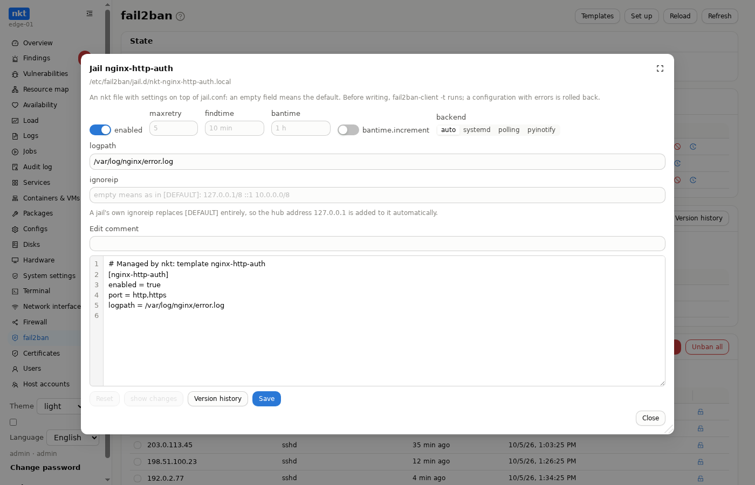Focus the Edit comment field
755x485 pixels.
click(377, 244)
